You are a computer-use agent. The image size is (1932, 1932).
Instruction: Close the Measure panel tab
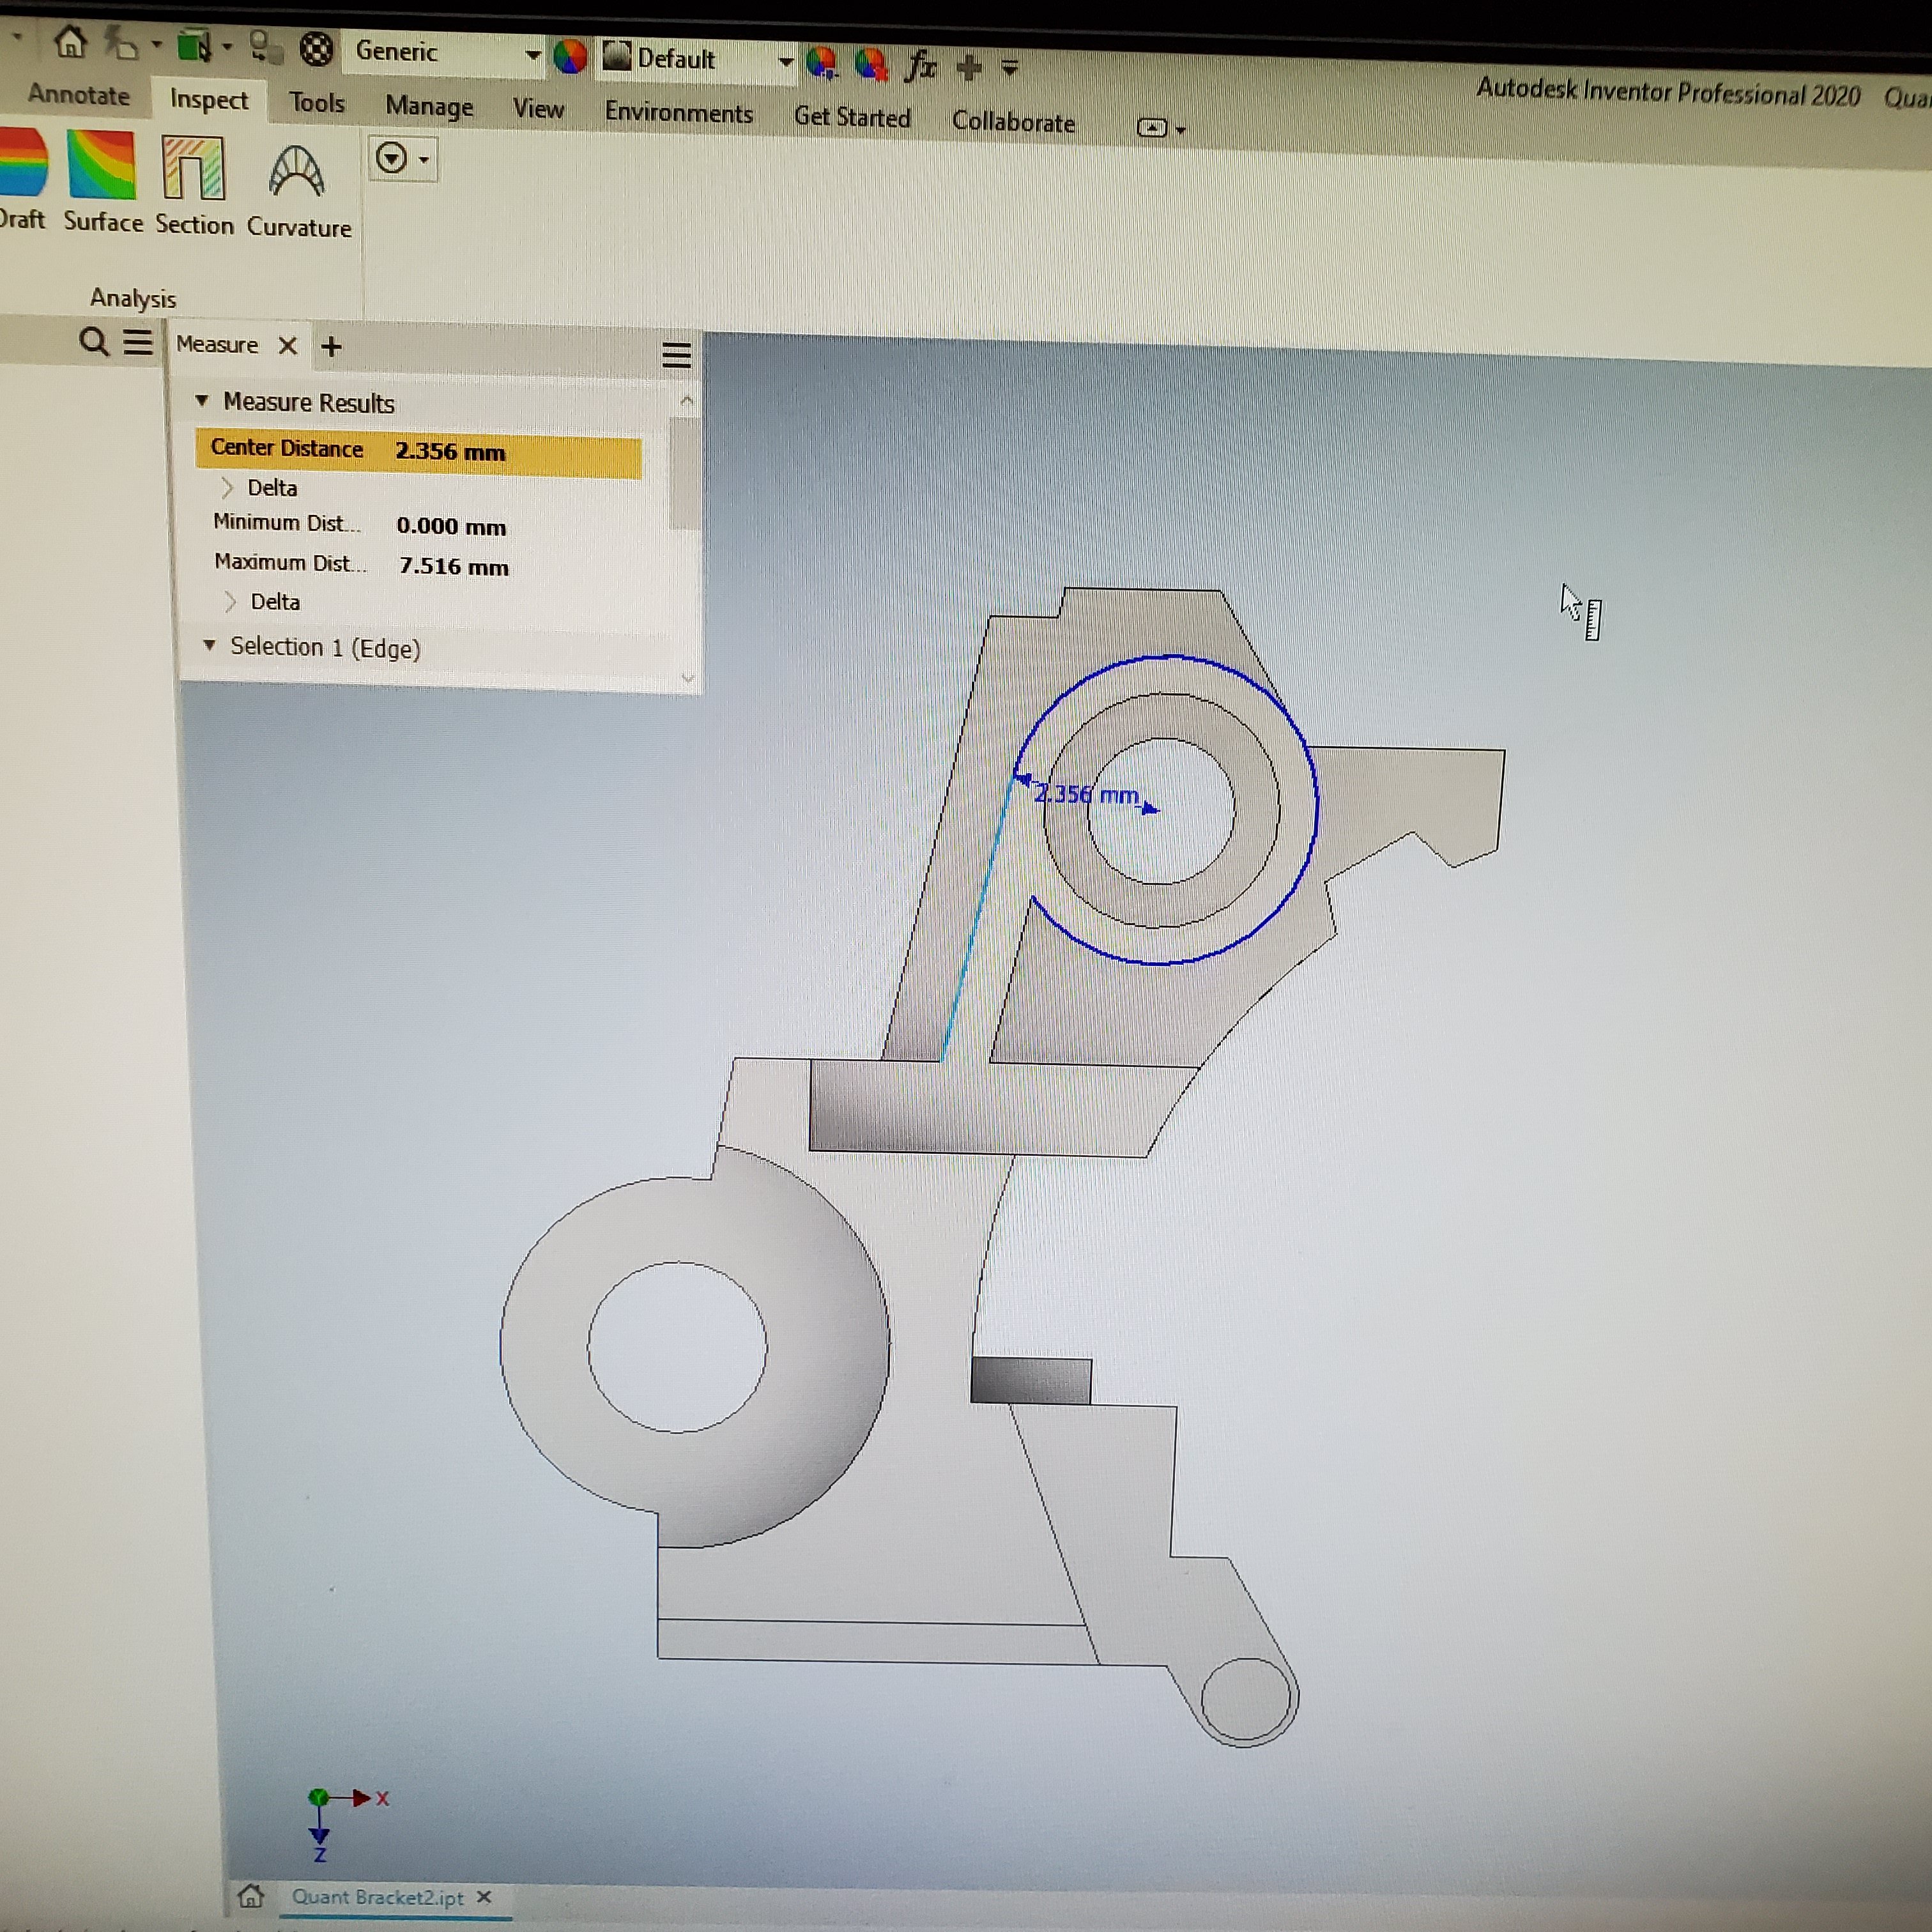point(288,346)
